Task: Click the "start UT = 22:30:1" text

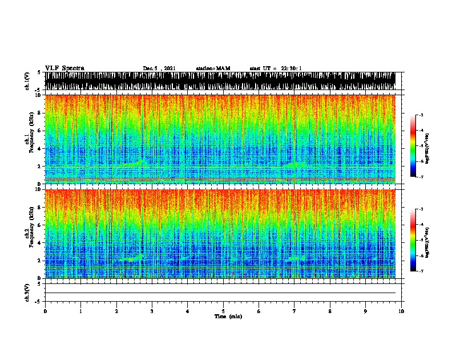Action: click(x=276, y=68)
